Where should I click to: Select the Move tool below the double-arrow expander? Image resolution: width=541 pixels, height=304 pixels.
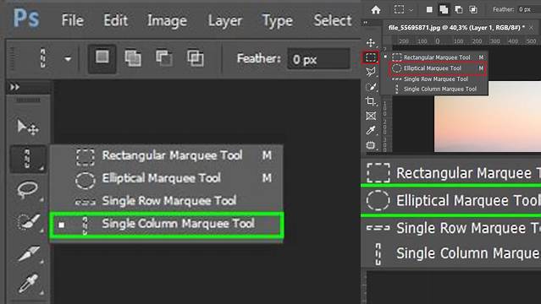pos(28,127)
